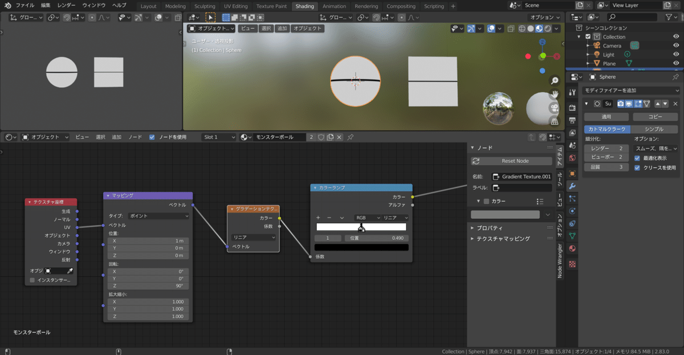Open the Object Data properties tab
Screen dimensions: 684x355
point(572,235)
